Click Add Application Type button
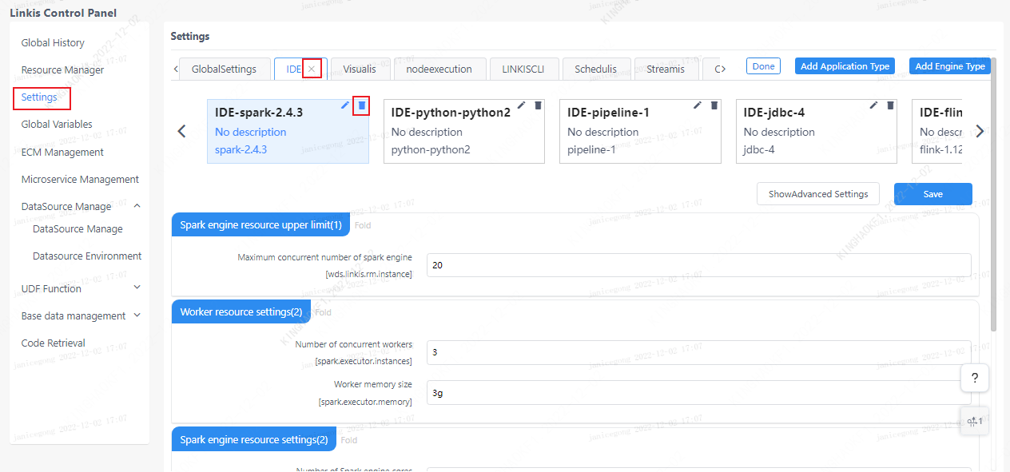This screenshot has width=1010, height=472. click(x=845, y=66)
